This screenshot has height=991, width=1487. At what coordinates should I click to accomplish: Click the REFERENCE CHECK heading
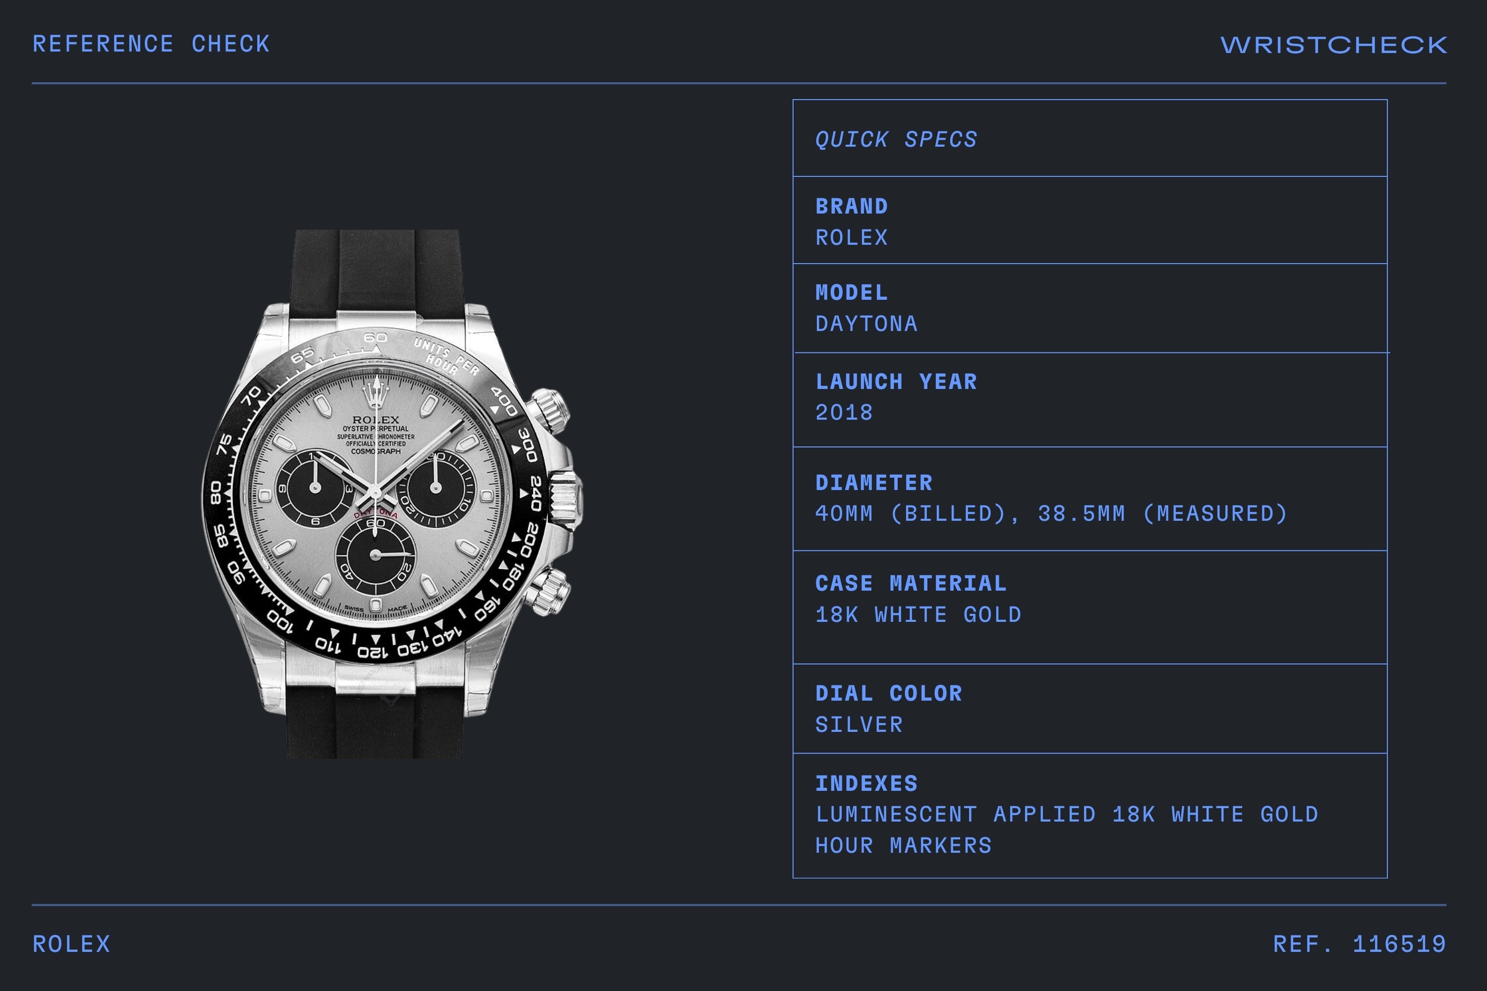[151, 44]
